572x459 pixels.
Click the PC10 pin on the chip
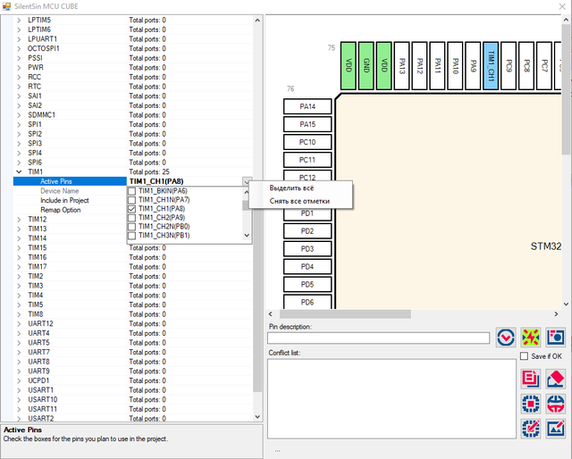[307, 142]
